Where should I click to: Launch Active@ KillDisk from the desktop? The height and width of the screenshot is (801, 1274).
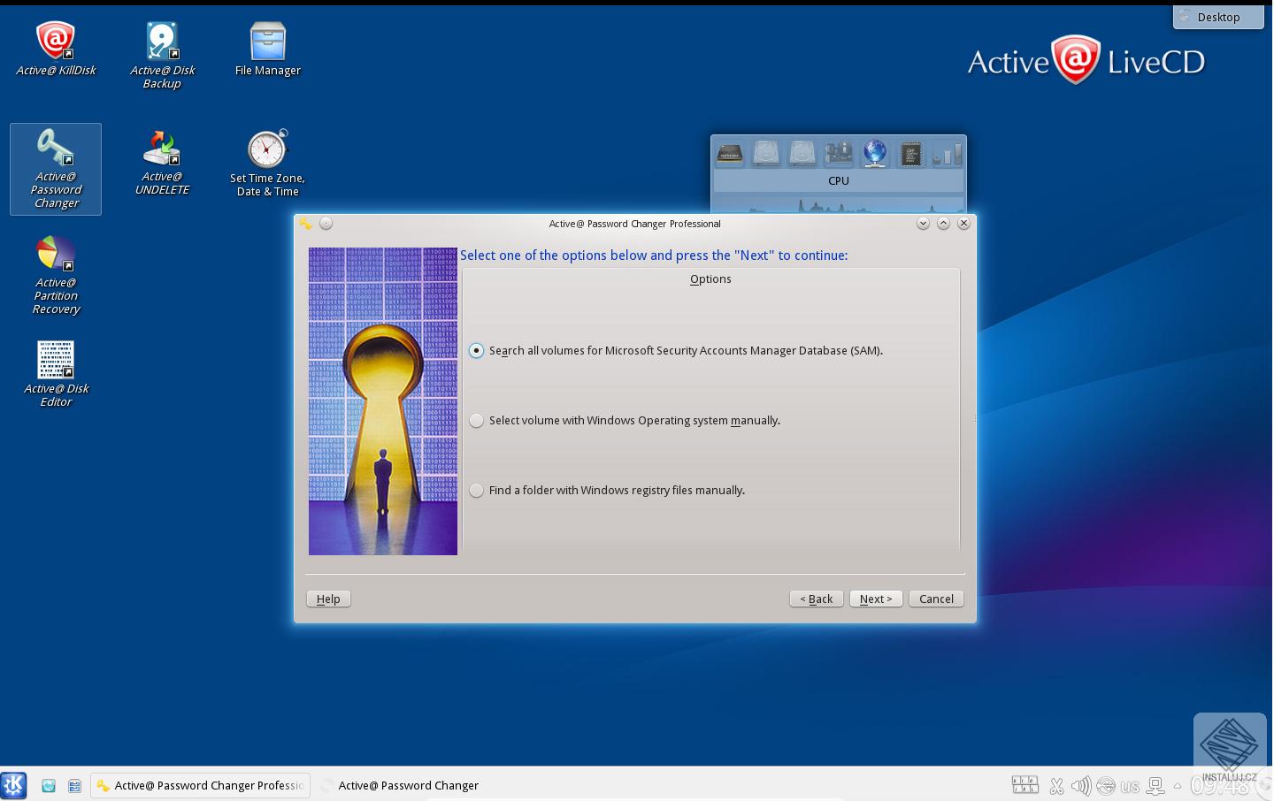[x=55, y=40]
